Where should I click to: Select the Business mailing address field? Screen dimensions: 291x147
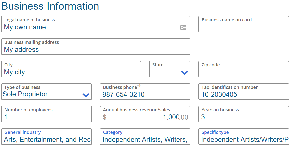pos(96,49)
